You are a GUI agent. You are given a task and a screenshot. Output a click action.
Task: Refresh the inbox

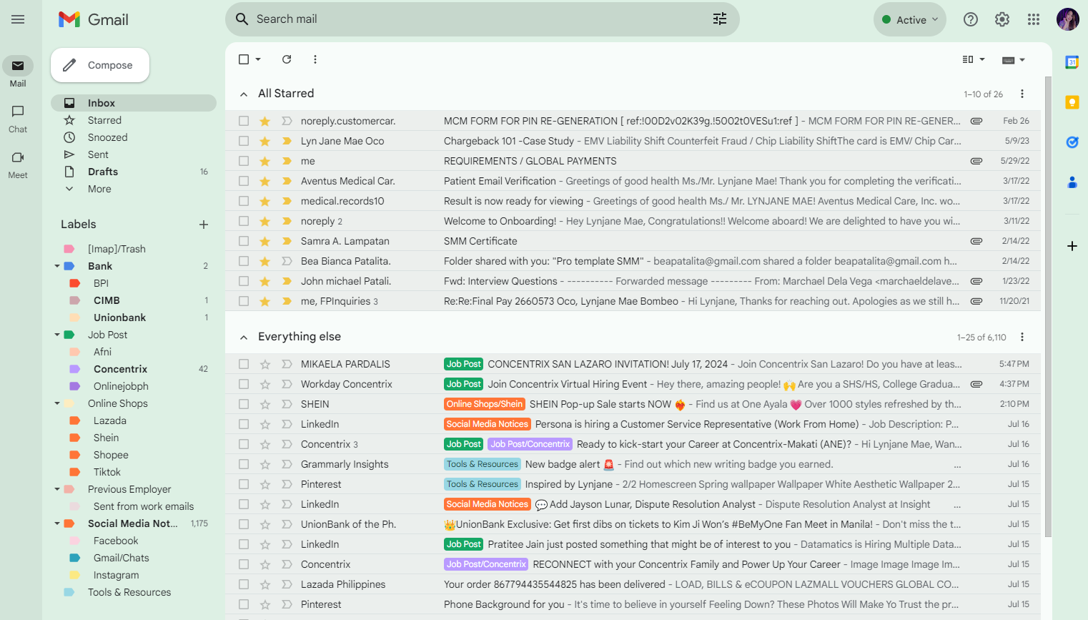pos(287,59)
